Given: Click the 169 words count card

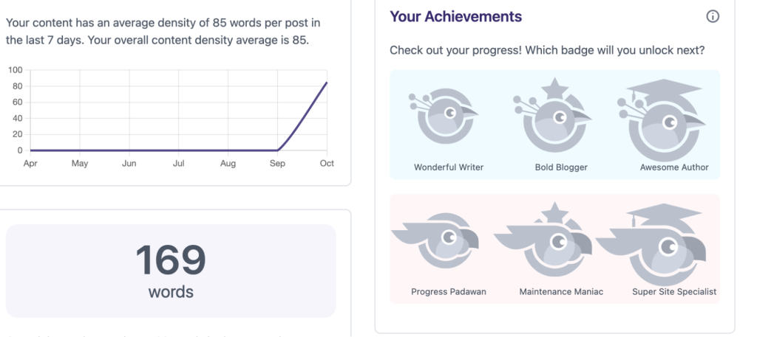Looking at the screenshot, I should [x=171, y=271].
